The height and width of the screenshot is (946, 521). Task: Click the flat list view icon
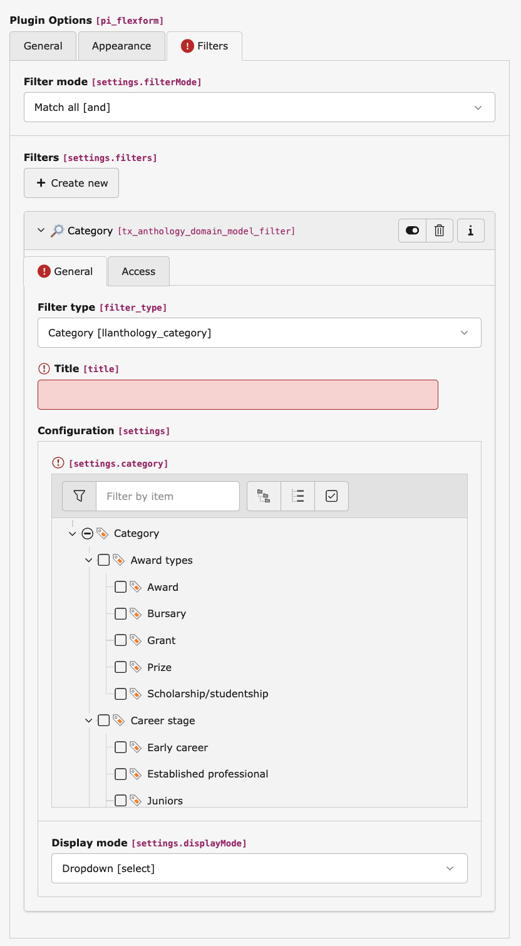click(x=297, y=496)
